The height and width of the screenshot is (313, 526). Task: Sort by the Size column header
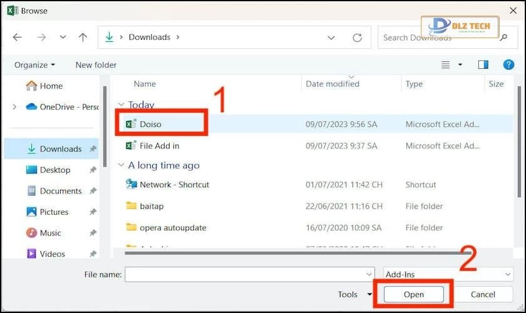(496, 84)
